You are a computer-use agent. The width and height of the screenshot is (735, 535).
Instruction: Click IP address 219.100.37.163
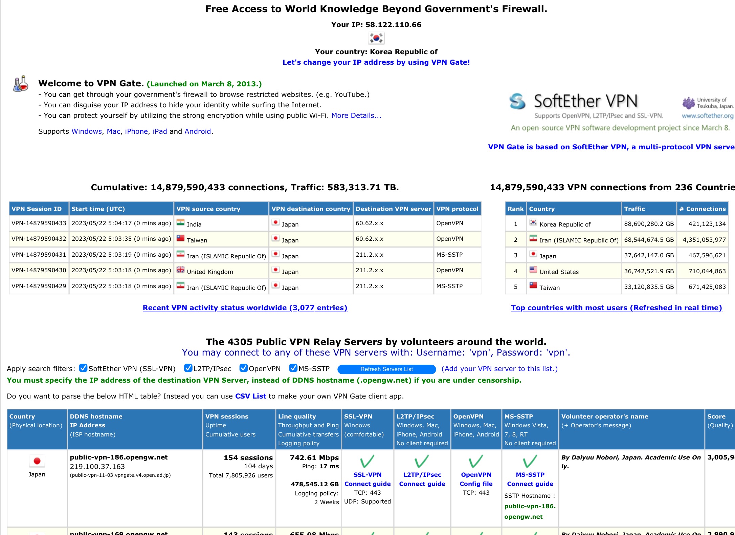coord(97,467)
